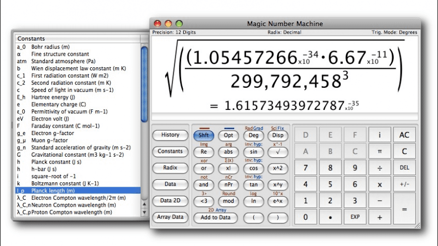Select Elementary charge (C) constant
This screenshot has width=438, height=246.
pos(78,104)
